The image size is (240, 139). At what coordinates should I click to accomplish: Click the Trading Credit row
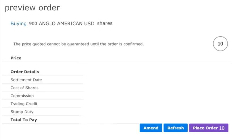point(43,104)
